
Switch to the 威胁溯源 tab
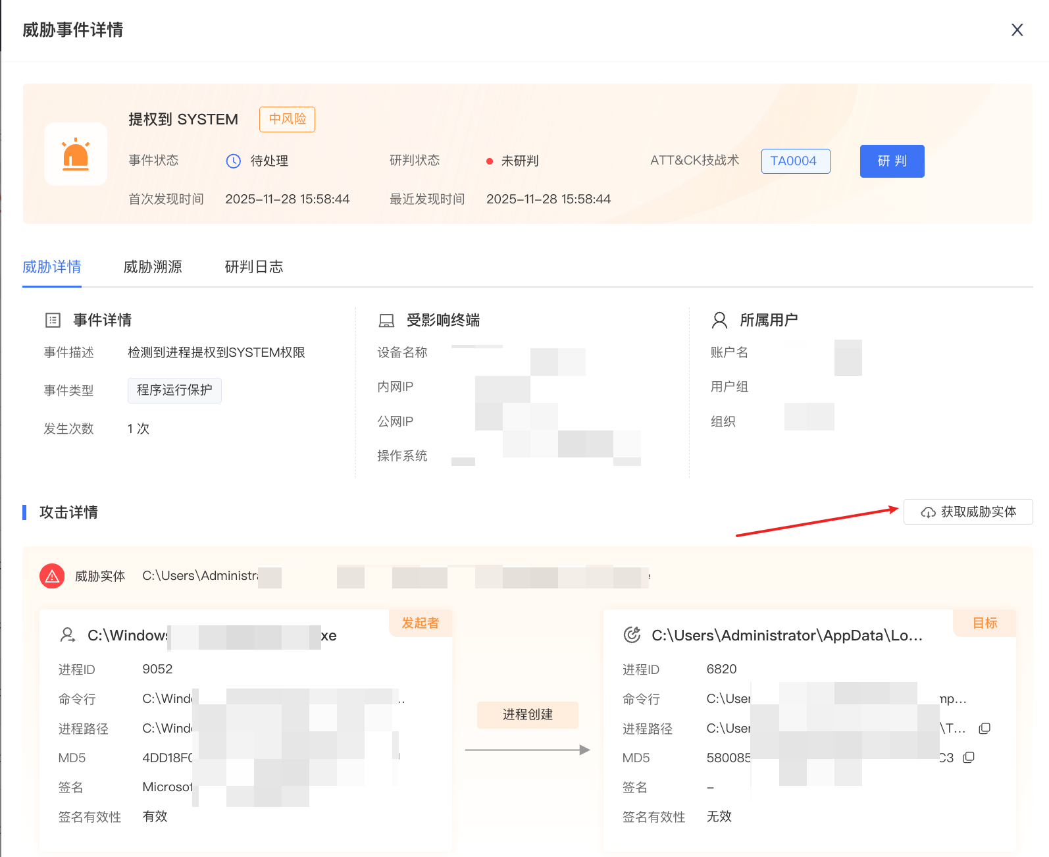[x=153, y=267]
